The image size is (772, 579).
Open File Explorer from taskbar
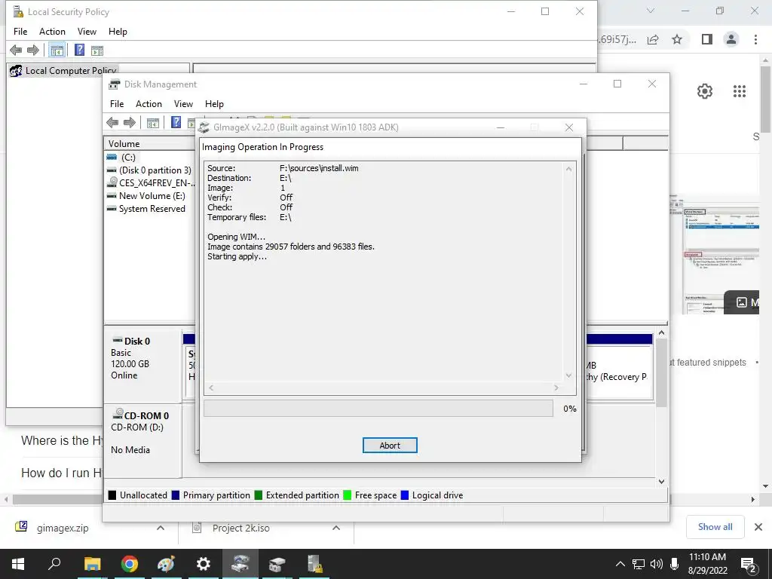pyautogui.click(x=92, y=564)
